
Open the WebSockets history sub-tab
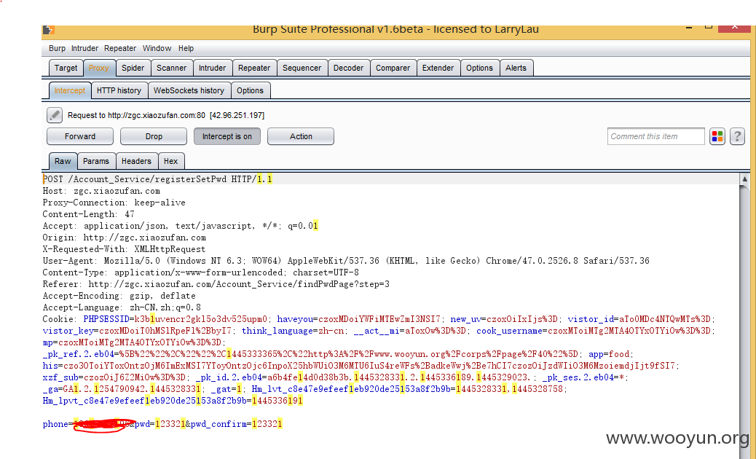click(x=189, y=90)
